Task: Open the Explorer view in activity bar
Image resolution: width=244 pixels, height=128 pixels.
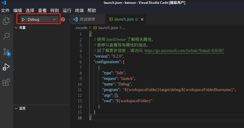Action: click(x=6, y=21)
